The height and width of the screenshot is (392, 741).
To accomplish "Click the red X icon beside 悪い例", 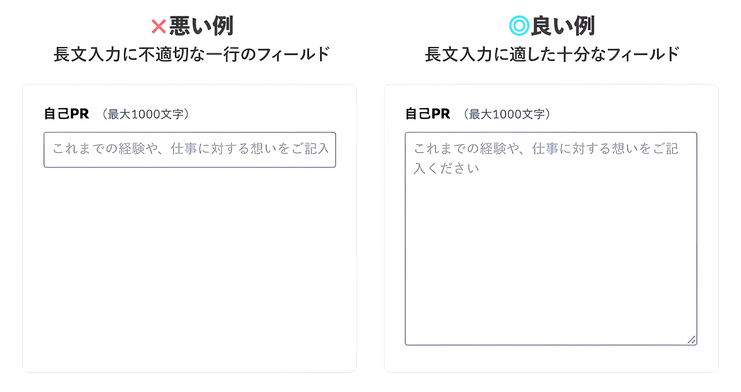I will (158, 27).
